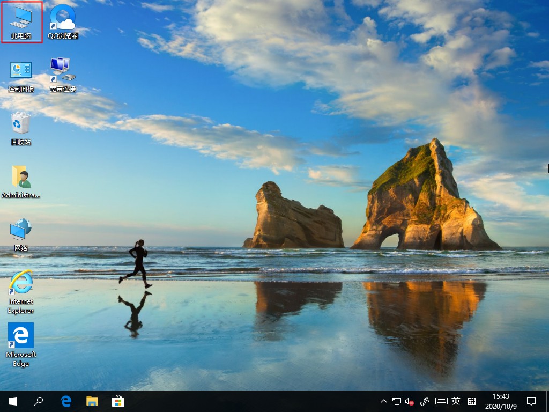Expand hidden tray icons with the chevron

click(x=384, y=401)
